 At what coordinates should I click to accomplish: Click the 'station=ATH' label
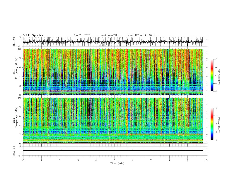click(109, 35)
